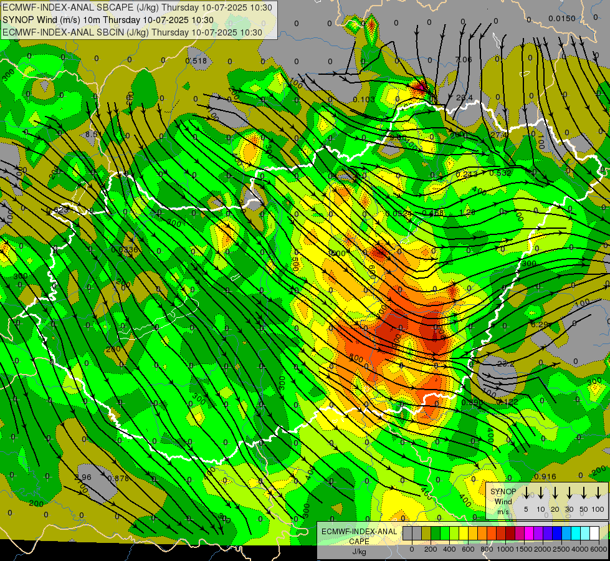This screenshot has width=610, height=561.
Task: Click the 0.103 value on the map
Action: pos(364,99)
